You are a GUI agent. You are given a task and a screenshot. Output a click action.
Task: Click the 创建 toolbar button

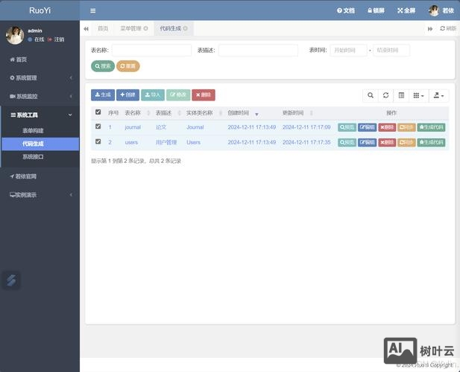point(127,94)
